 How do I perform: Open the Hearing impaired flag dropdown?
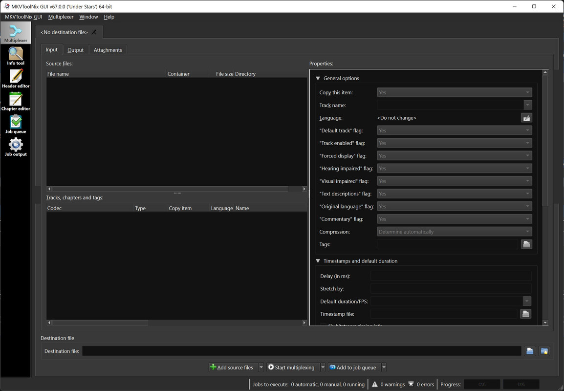[x=455, y=168]
